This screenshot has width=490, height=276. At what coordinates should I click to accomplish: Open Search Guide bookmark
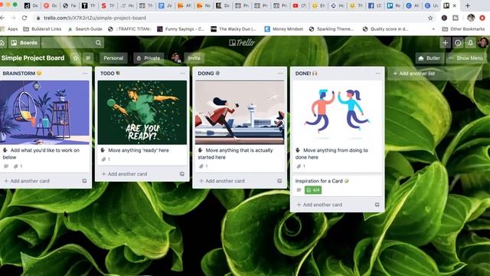85,29
